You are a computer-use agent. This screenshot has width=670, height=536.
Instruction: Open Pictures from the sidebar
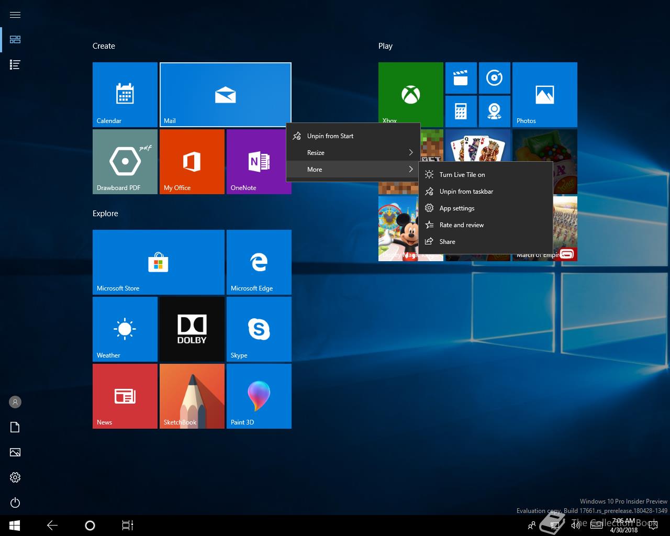15,452
